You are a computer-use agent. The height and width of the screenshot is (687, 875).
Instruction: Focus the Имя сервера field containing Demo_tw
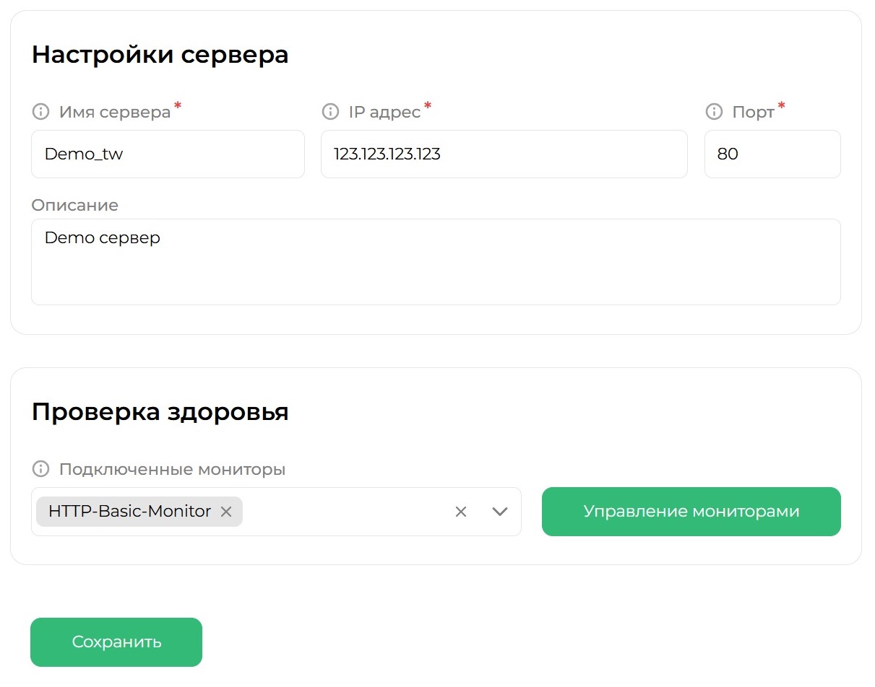166,154
